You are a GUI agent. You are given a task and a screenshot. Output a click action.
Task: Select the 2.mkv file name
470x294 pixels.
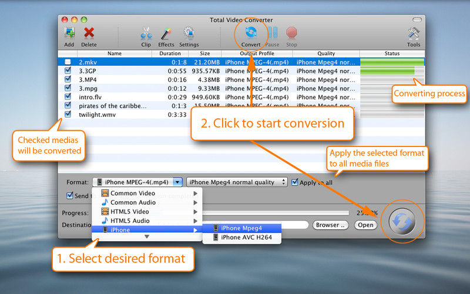pos(88,62)
